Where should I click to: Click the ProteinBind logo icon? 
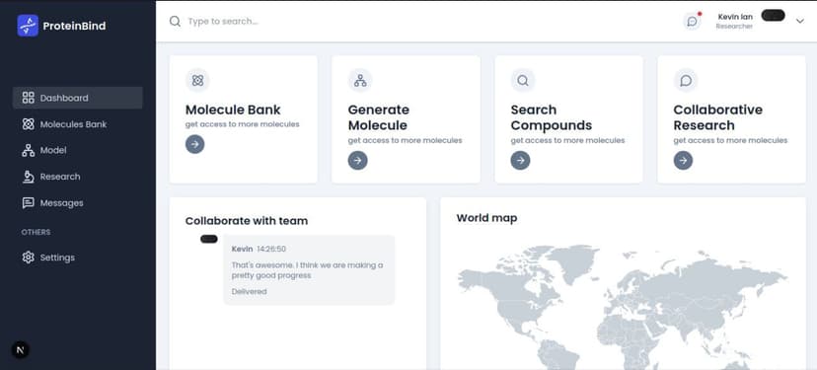coord(28,26)
